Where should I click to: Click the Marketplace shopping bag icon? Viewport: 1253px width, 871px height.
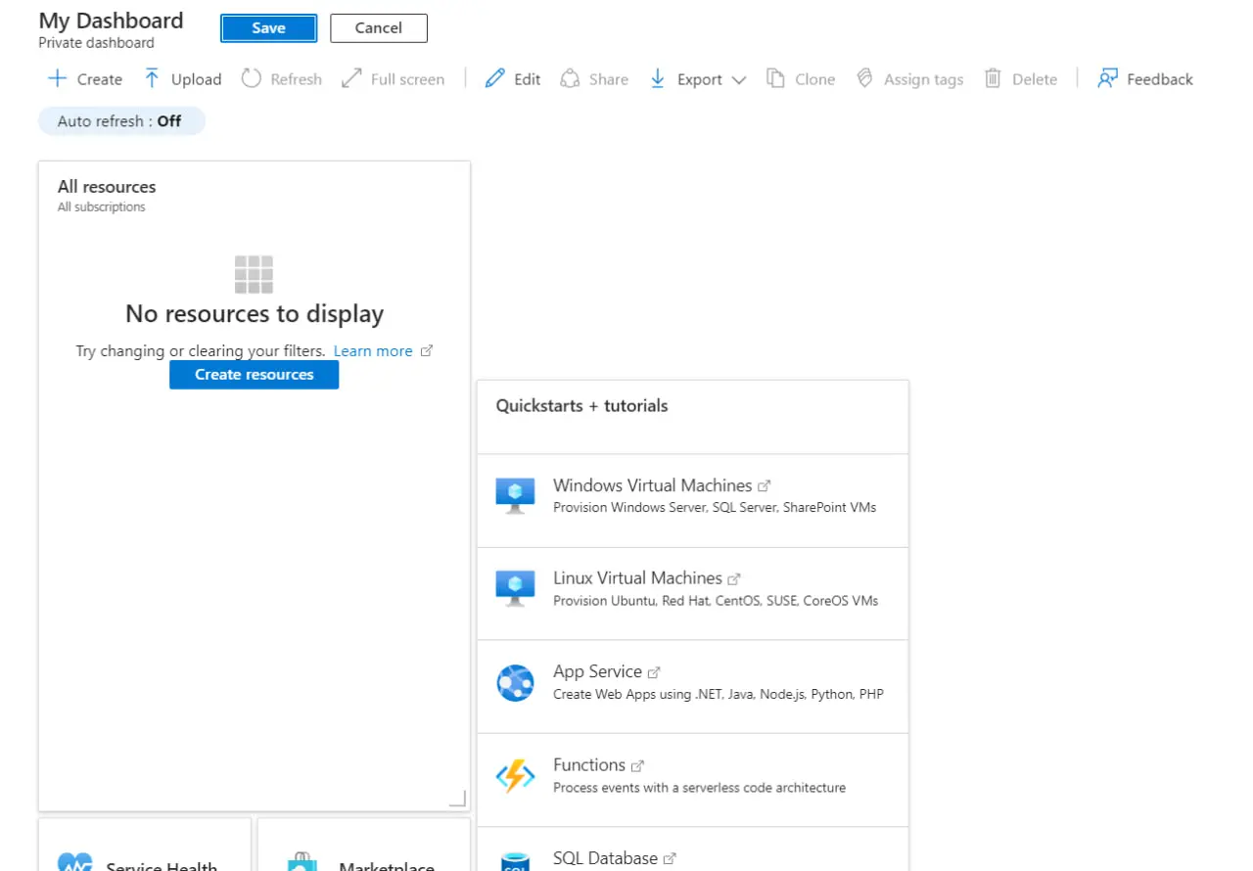(302, 862)
